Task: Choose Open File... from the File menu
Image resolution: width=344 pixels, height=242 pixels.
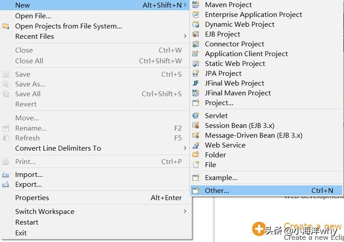Action: 95,16
